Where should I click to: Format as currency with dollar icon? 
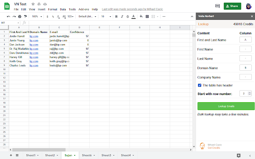(47, 17)
